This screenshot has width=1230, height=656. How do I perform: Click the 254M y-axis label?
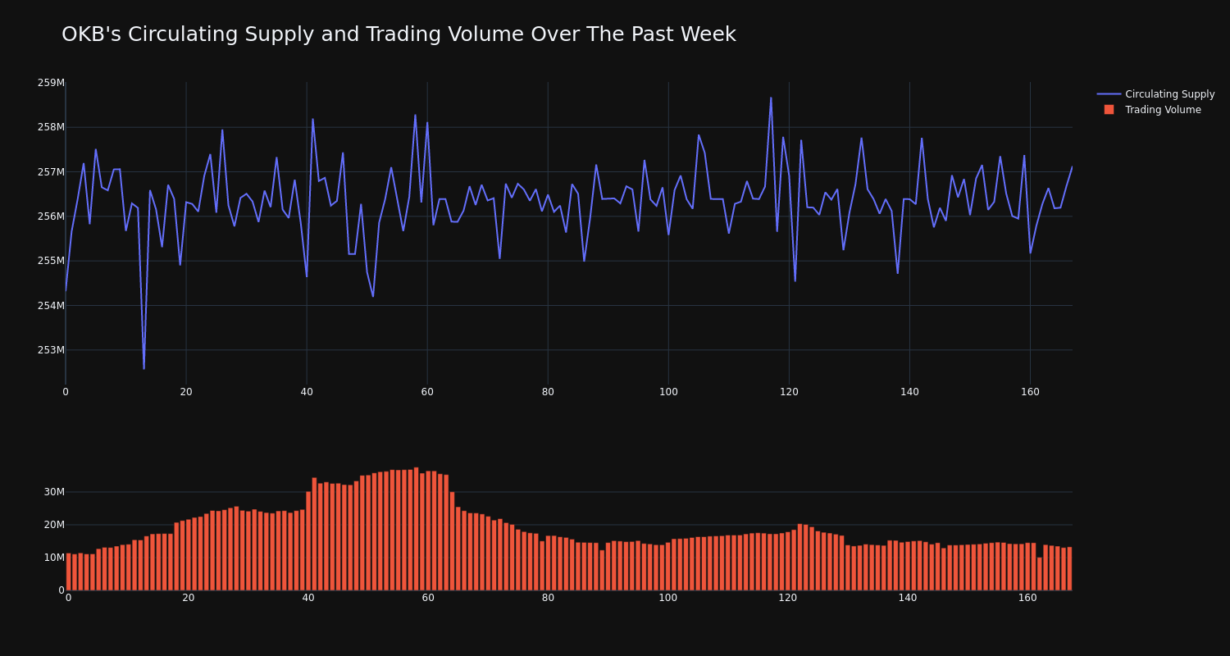(51, 306)
